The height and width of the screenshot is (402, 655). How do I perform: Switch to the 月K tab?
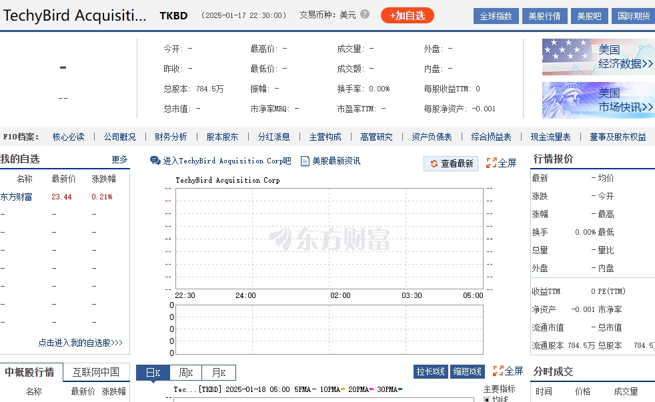[219, 373]
